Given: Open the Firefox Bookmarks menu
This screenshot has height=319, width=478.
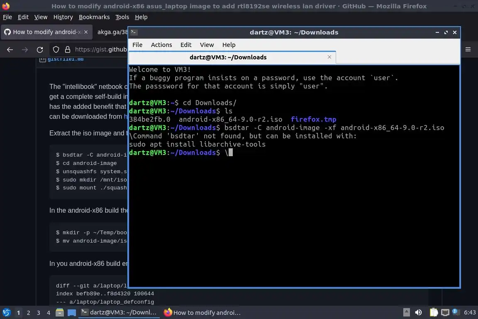Looking at the screenshot, I should (94, 17).
